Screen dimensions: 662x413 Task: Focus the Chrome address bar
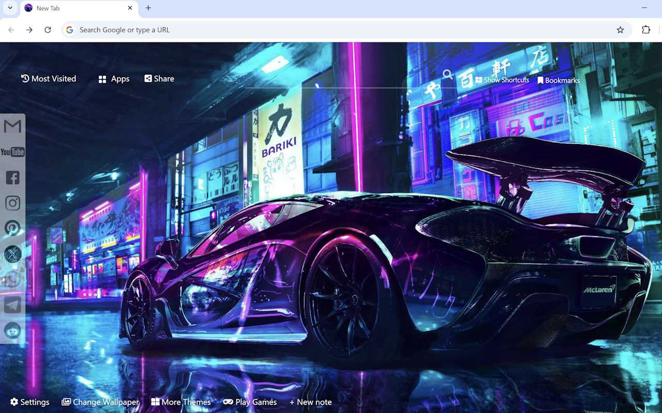(347, 30)
